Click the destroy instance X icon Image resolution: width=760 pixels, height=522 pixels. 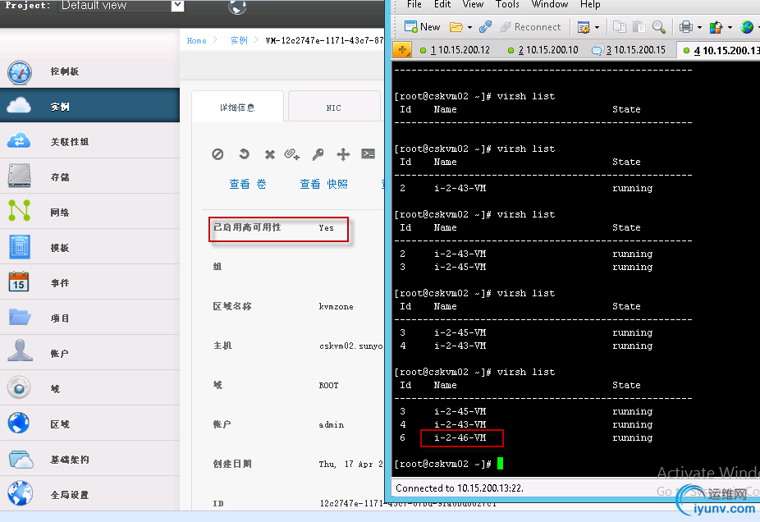pos(270,154)
